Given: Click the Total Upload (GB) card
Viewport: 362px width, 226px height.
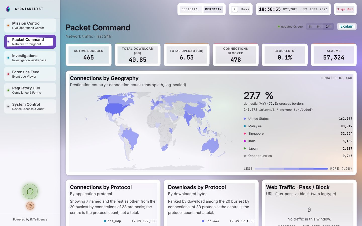Looking at the screenshot, I should click(187, 55).
